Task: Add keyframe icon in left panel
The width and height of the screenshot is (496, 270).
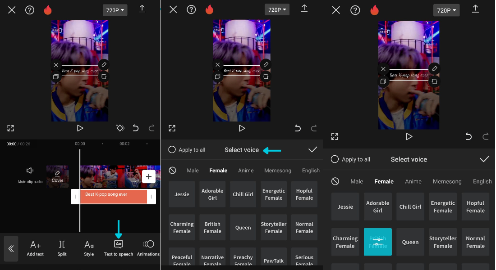Action: pos(120,128)
